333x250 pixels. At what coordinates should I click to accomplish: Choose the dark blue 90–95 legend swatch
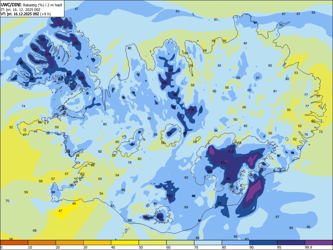coord(263,243)
